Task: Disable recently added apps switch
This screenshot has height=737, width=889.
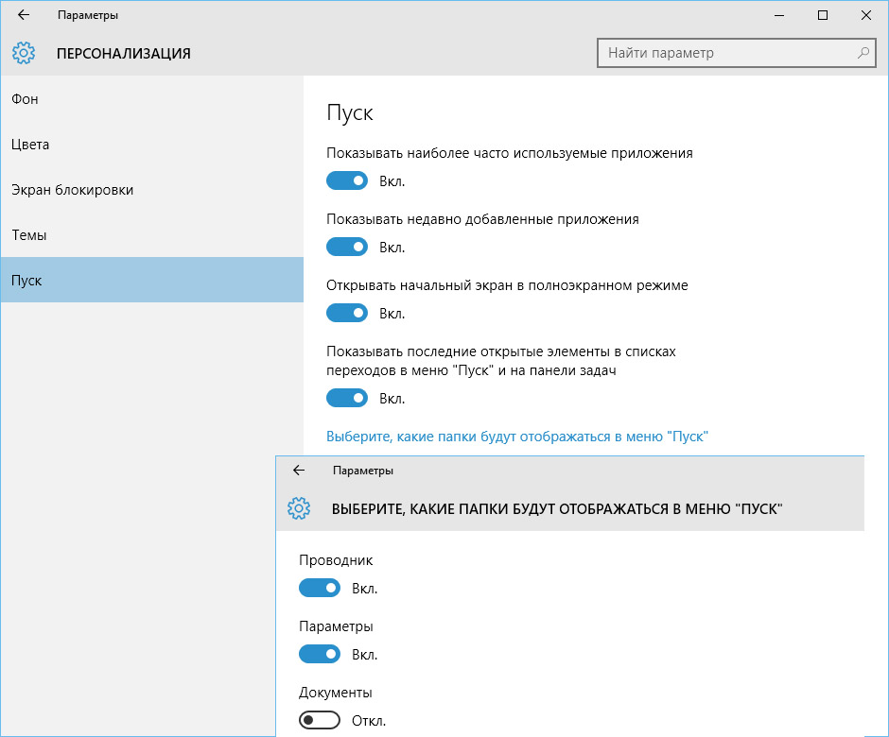Action: [x=347, y=247]
